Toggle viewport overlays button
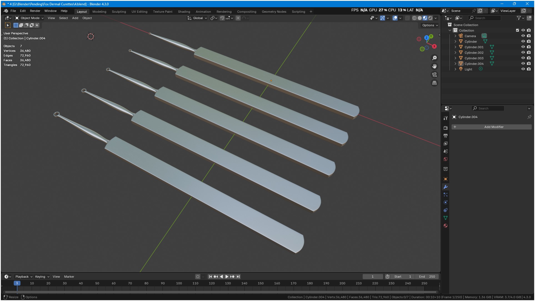Image resolution: width=535 pixels, height=301 pixels. (x=395, y=18)
